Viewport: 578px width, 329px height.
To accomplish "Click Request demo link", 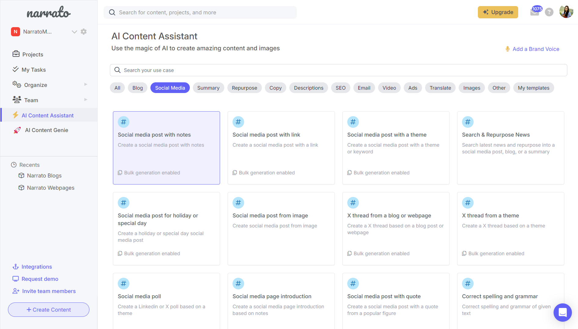I will pyautogui.click(x=40, y=279).
